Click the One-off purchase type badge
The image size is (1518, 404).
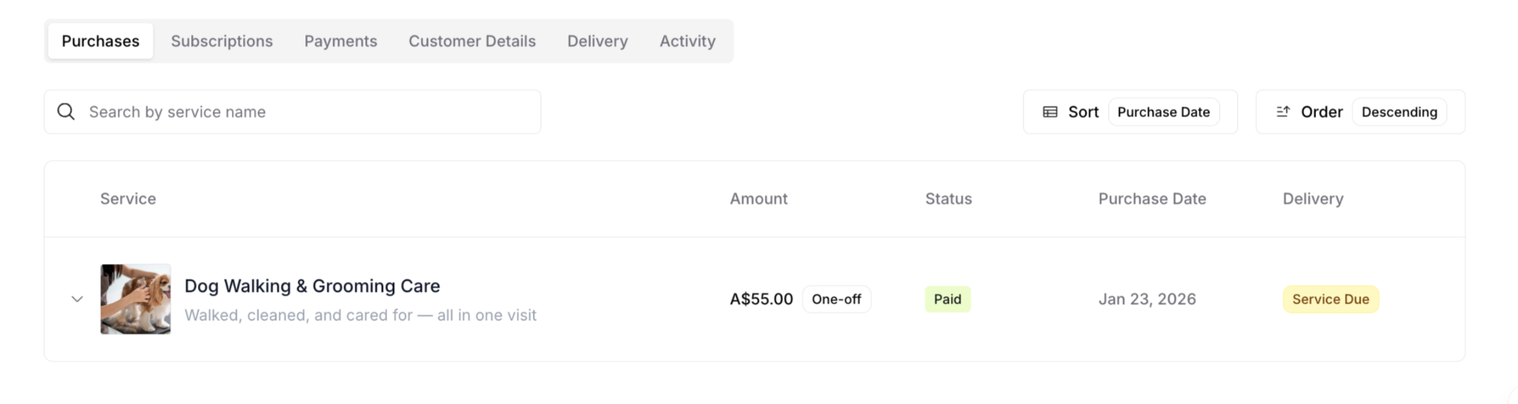click(x=836, y=299)
